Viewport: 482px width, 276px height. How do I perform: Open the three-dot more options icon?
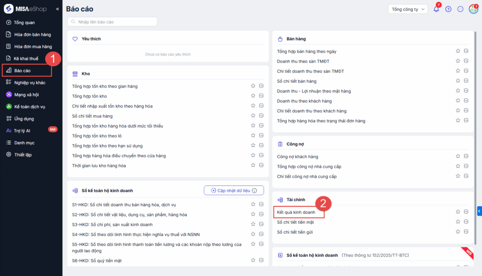460,9
